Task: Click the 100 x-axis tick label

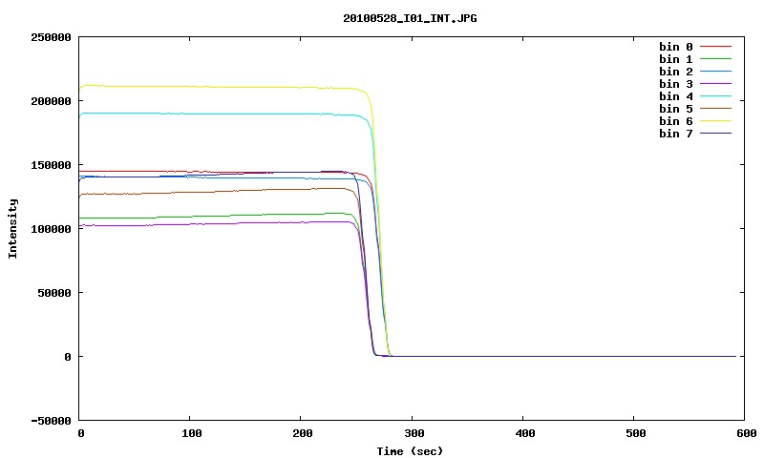Action: (x=192, y=433)
